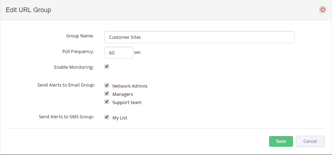332x155 pixels.
Task: Focus the Poll Frequency seconds field
Action: click(x=119, y=53)
